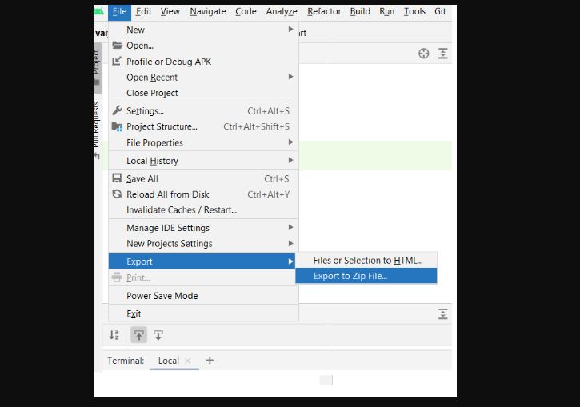The width and height of the screenshot is (580, 407).
Task: Click the downward arrow toolbar icon
Action: click(158, 335)
